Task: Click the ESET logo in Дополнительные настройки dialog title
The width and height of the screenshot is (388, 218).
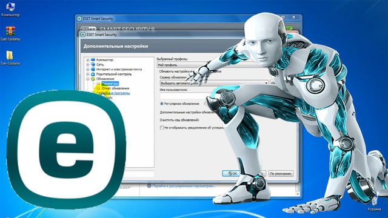Action: click(83, 35)
